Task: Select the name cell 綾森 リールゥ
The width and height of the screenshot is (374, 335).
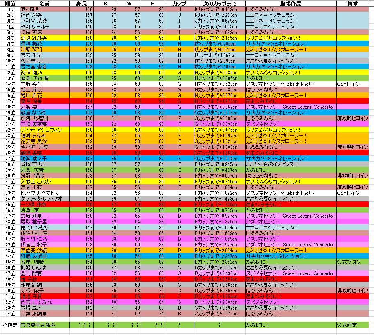Action: pyautogui.click(x=45, y=26)
